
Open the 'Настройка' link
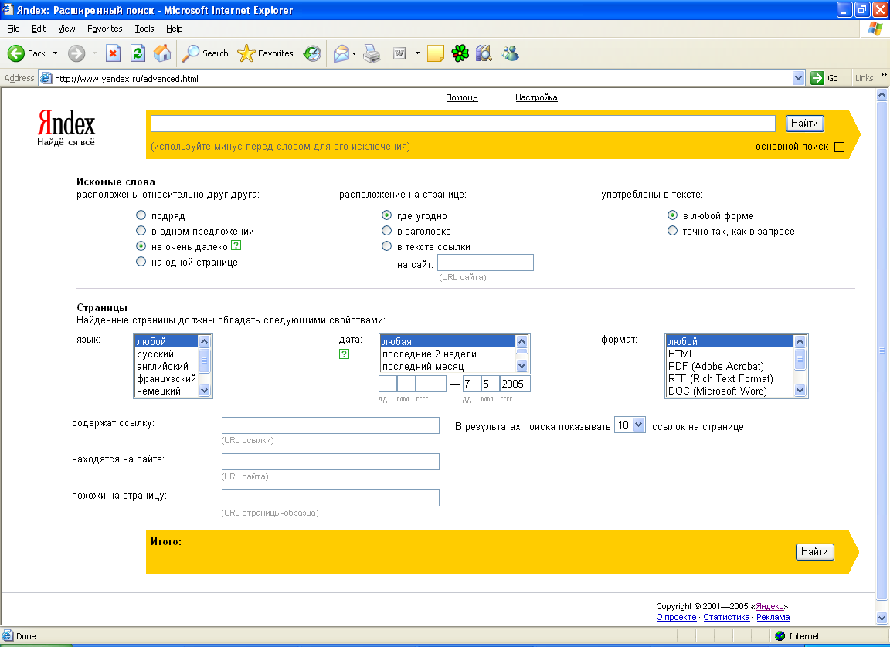pos(536,97)
